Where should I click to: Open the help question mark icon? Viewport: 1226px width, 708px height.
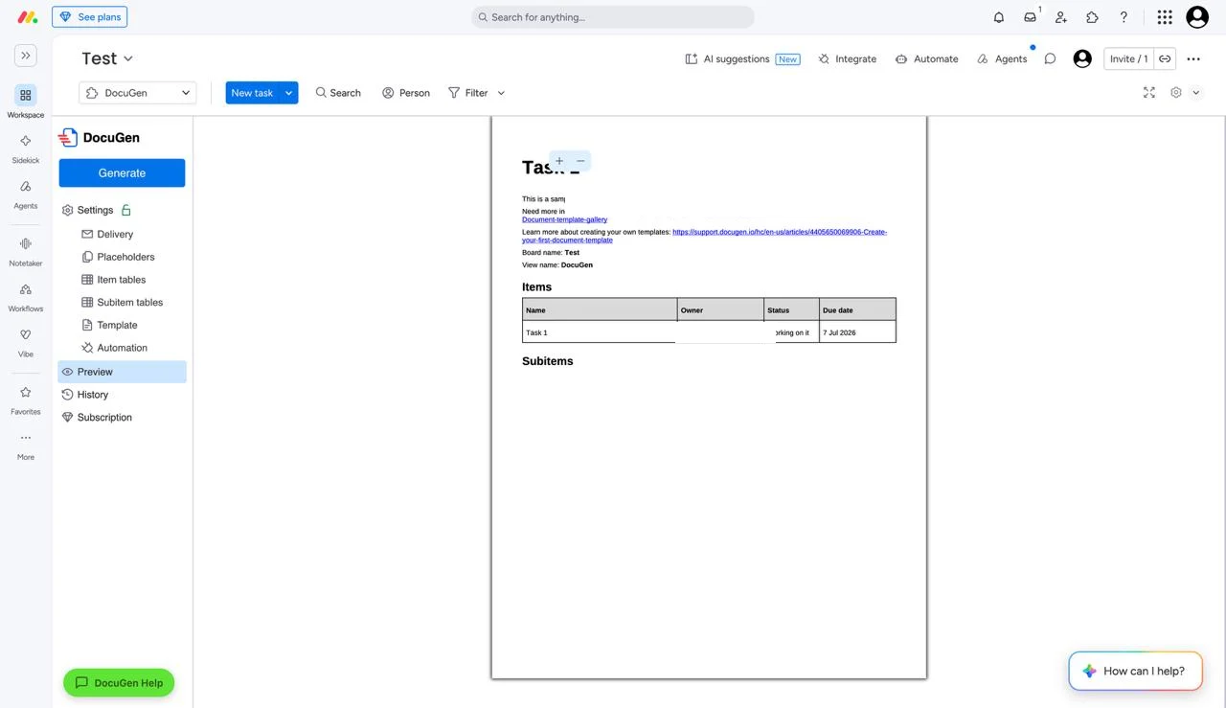point(1124,17)
